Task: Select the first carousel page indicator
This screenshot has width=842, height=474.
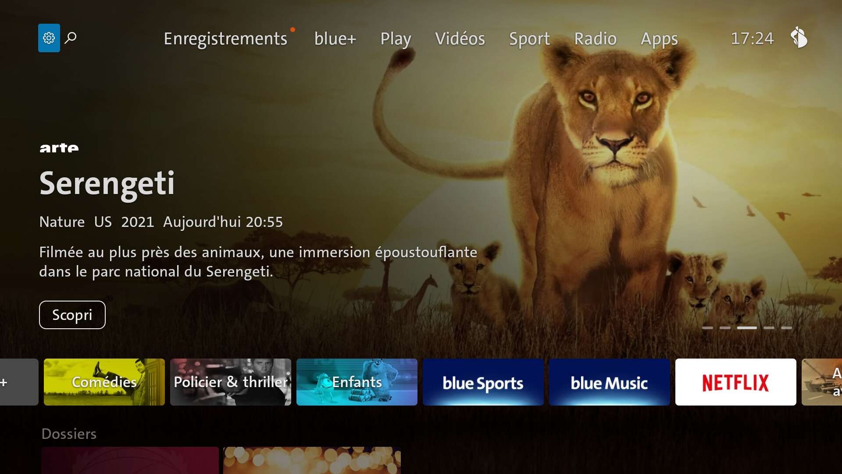Action: pos(707,328)
